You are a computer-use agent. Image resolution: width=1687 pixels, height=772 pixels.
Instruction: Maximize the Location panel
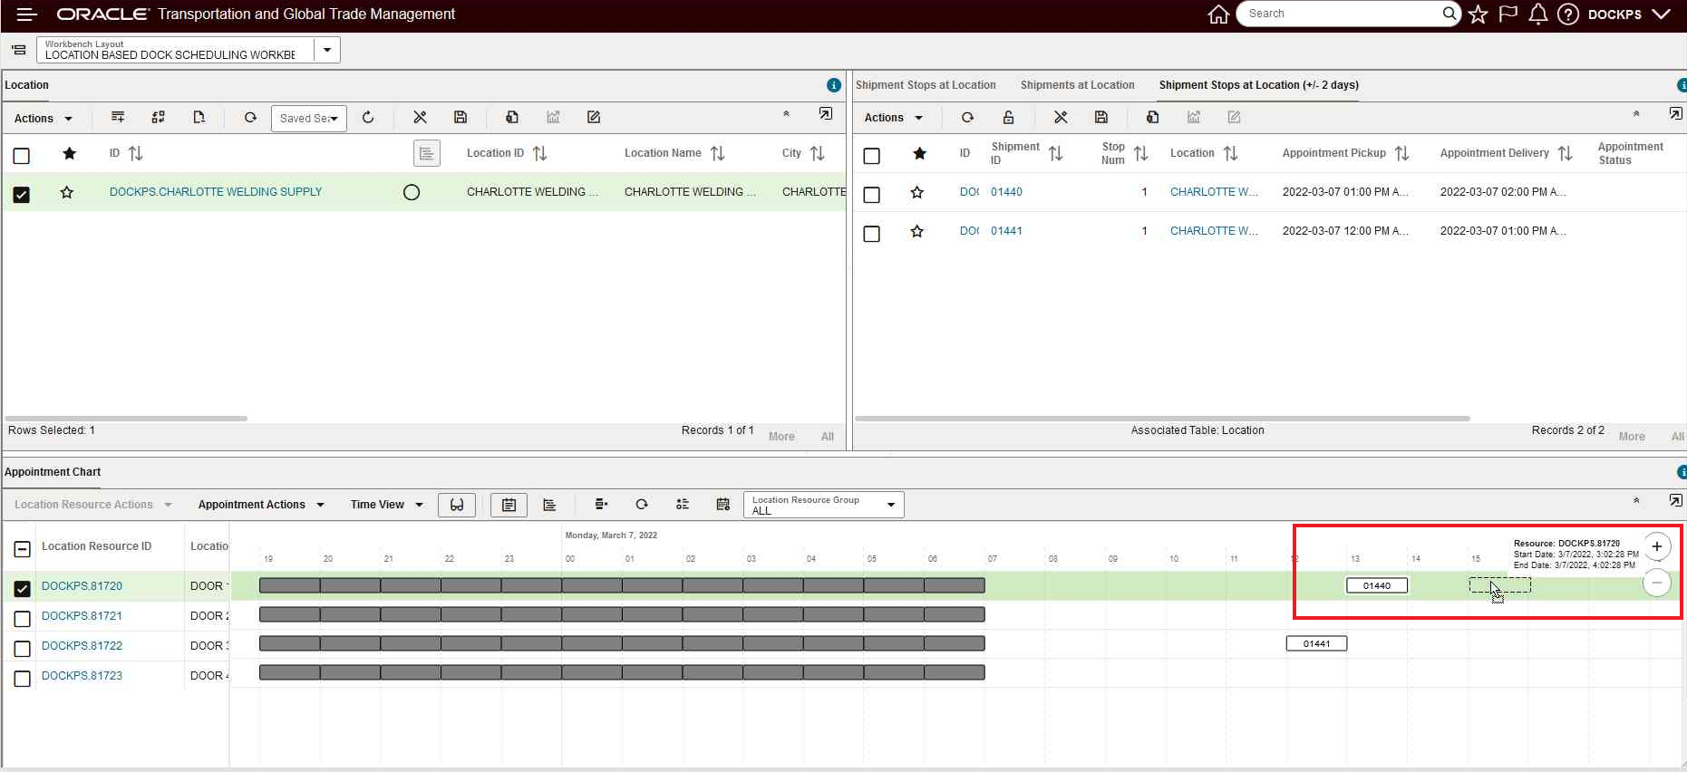(x=826, y=114)
